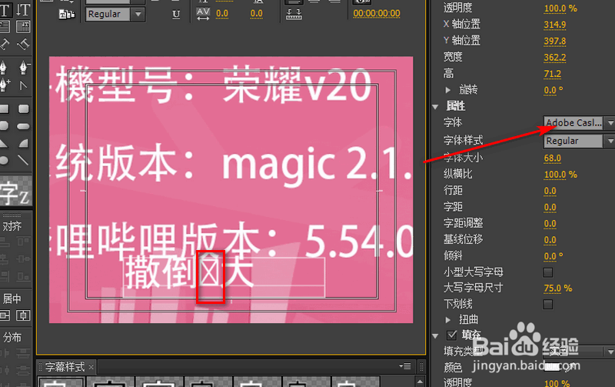This screenshot has width=615, height=387.
Task: Click the X 轴位置 value 314.9
Action: (x=554, y=25)
